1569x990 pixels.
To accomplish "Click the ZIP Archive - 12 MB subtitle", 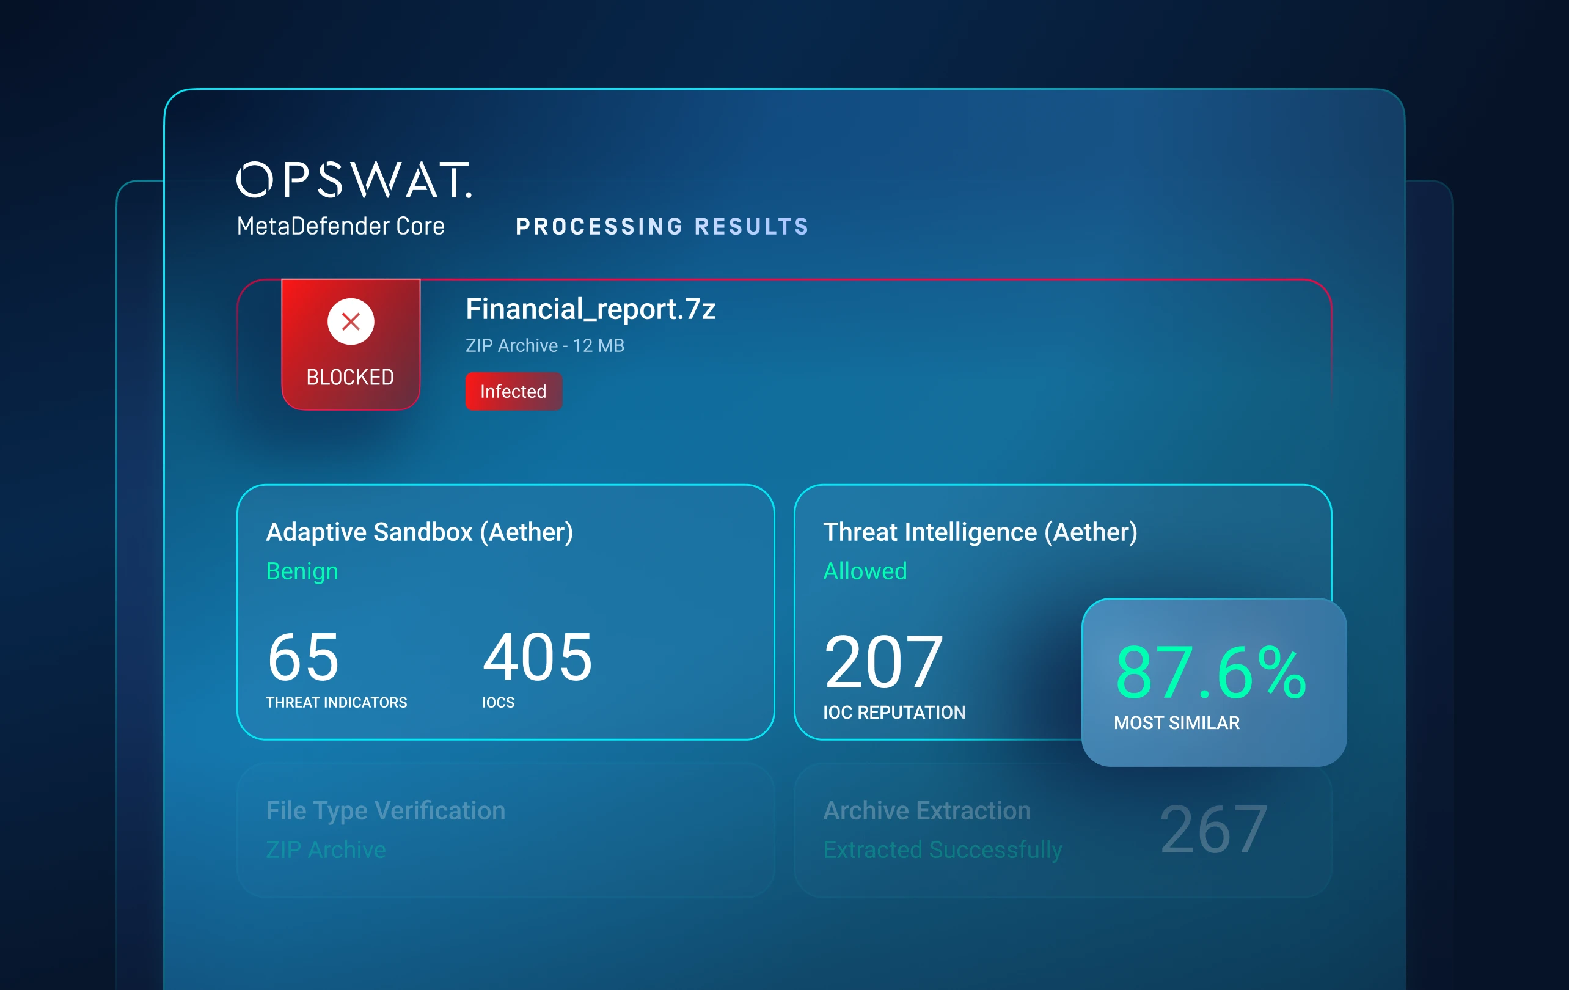I will tap(545, 345).
